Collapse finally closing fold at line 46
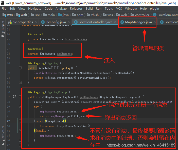Viewport: 178px width, 150px height. pos(20,140)
